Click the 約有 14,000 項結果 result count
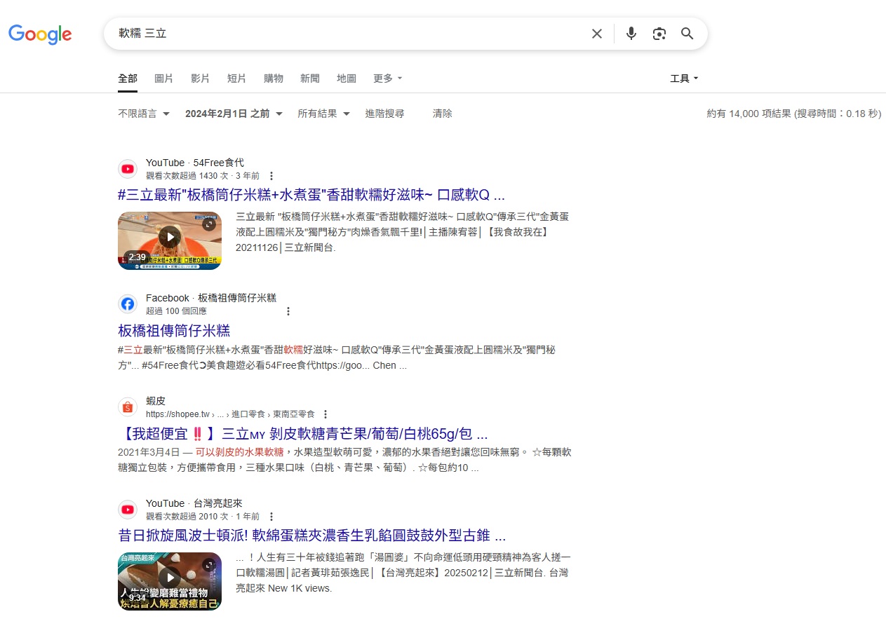Image resolution: width=886 pixels, height=633 pixels. pos(794,114)
